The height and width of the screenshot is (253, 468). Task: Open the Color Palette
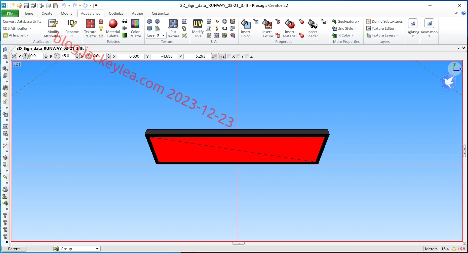[x=135, y=28]
